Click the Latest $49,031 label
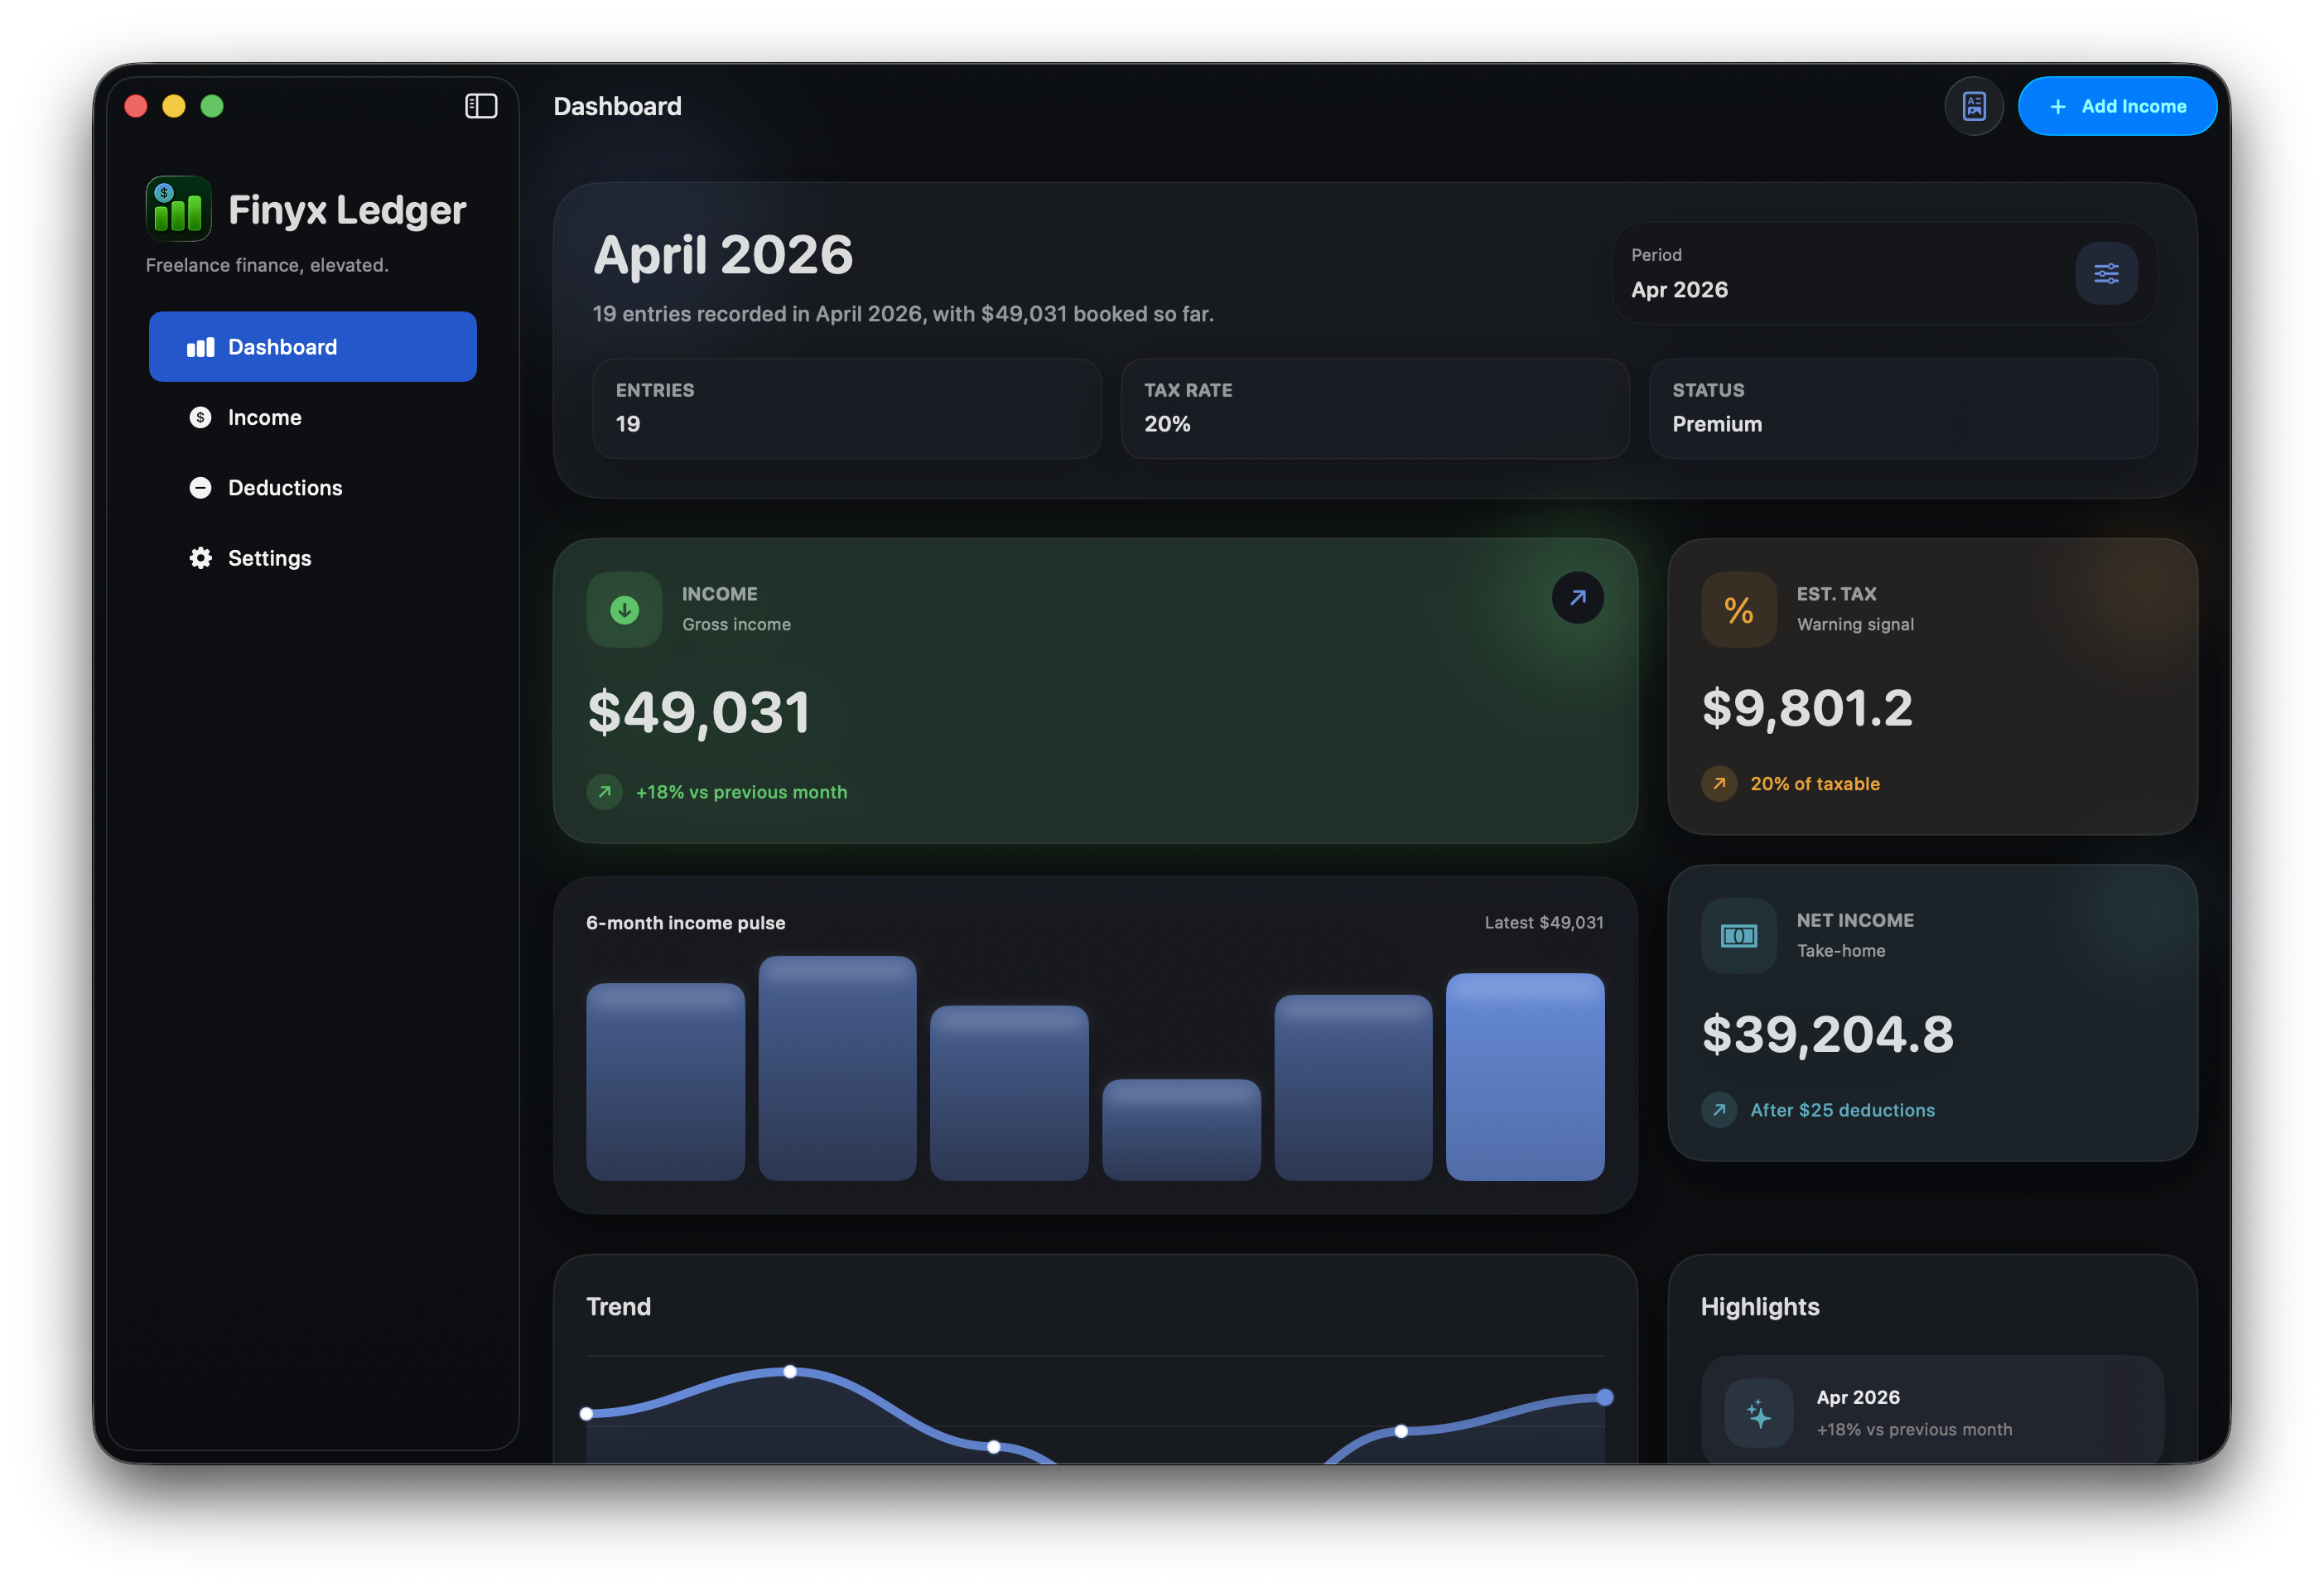2324x1587 pixels. point(1543,922)
